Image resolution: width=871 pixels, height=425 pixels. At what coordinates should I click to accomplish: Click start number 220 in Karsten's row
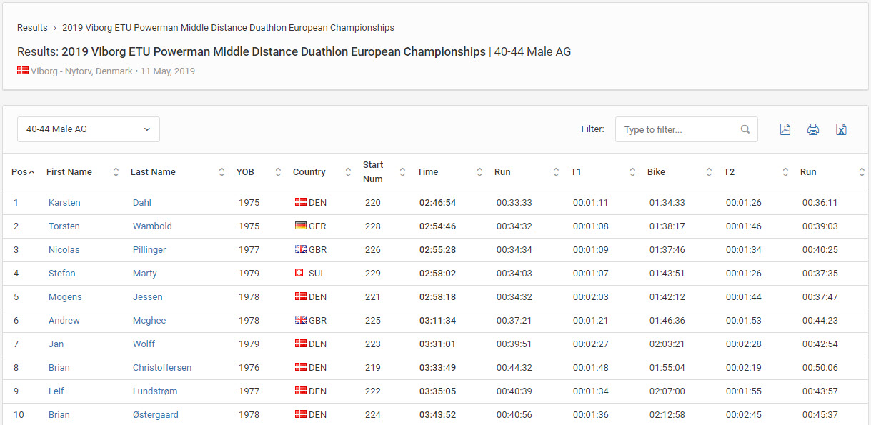tap(373, 202)
